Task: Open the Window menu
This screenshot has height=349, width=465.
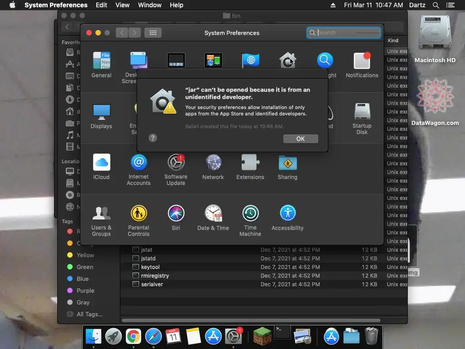Action: click(x=150, y=5)
